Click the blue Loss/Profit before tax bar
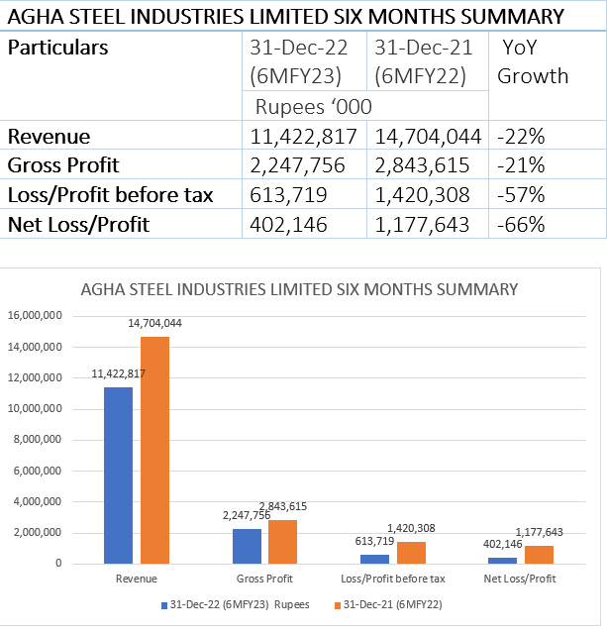The height and width of the screenshot is (634, 607). (x=375, y=559)
